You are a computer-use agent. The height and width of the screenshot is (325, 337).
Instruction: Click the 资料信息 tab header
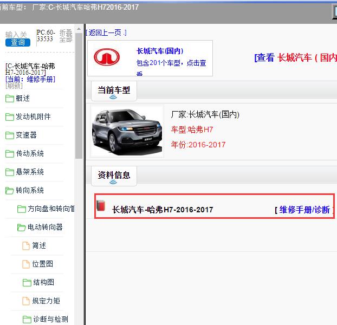(x=114, y=176)
